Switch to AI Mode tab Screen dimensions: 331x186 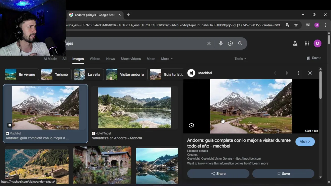[50, 59]
